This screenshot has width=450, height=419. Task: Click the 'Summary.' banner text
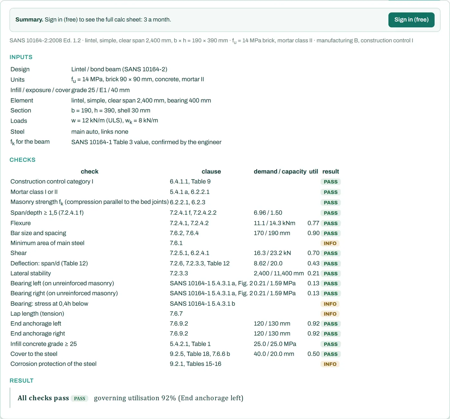(x=29, y=20)
